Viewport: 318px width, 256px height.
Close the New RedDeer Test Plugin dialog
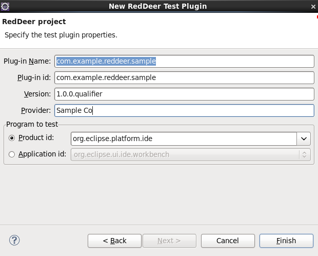click(312, 6)
